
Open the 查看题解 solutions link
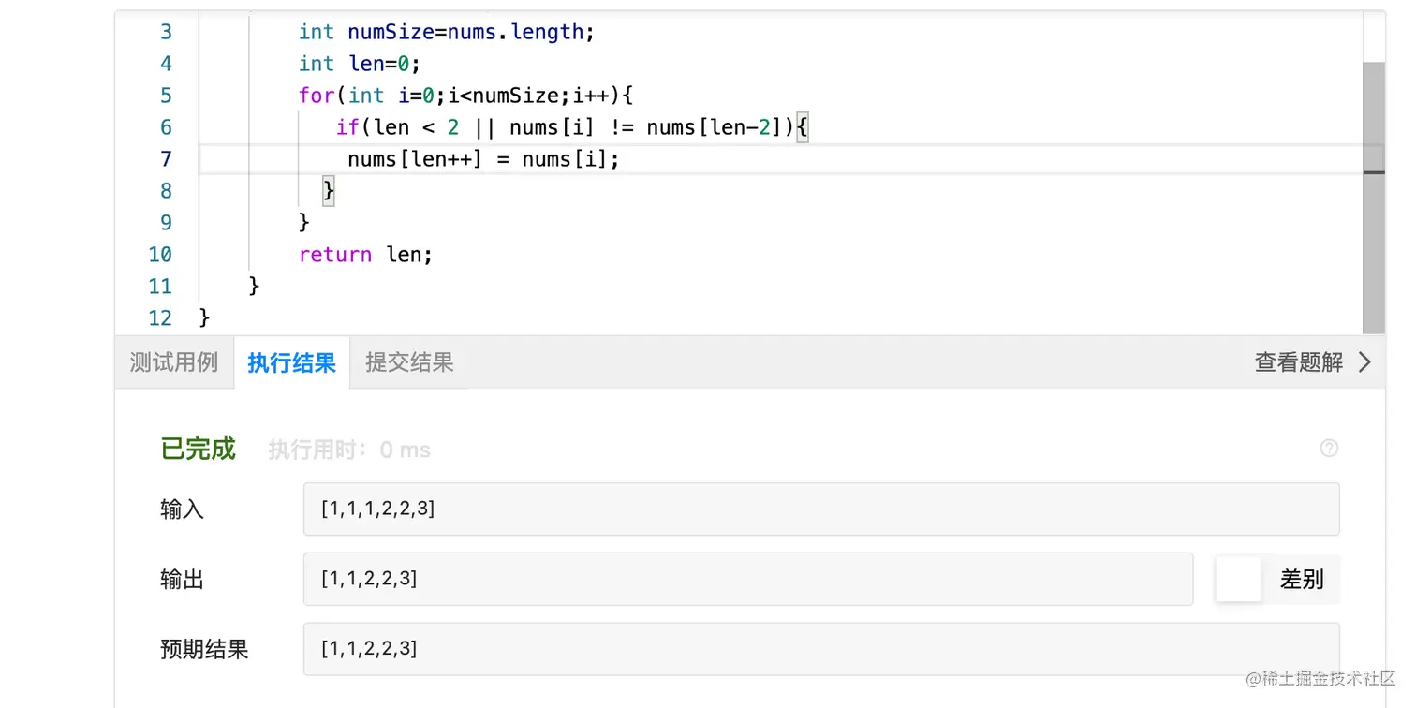[1298, 362]
